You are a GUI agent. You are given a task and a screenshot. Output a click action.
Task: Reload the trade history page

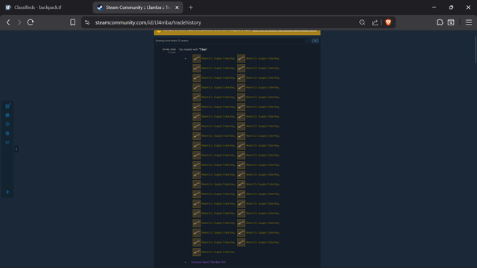31,22
